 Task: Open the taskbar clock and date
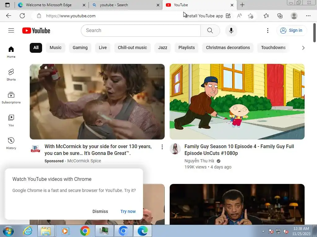pyautogui.click(x=301, y=231)
